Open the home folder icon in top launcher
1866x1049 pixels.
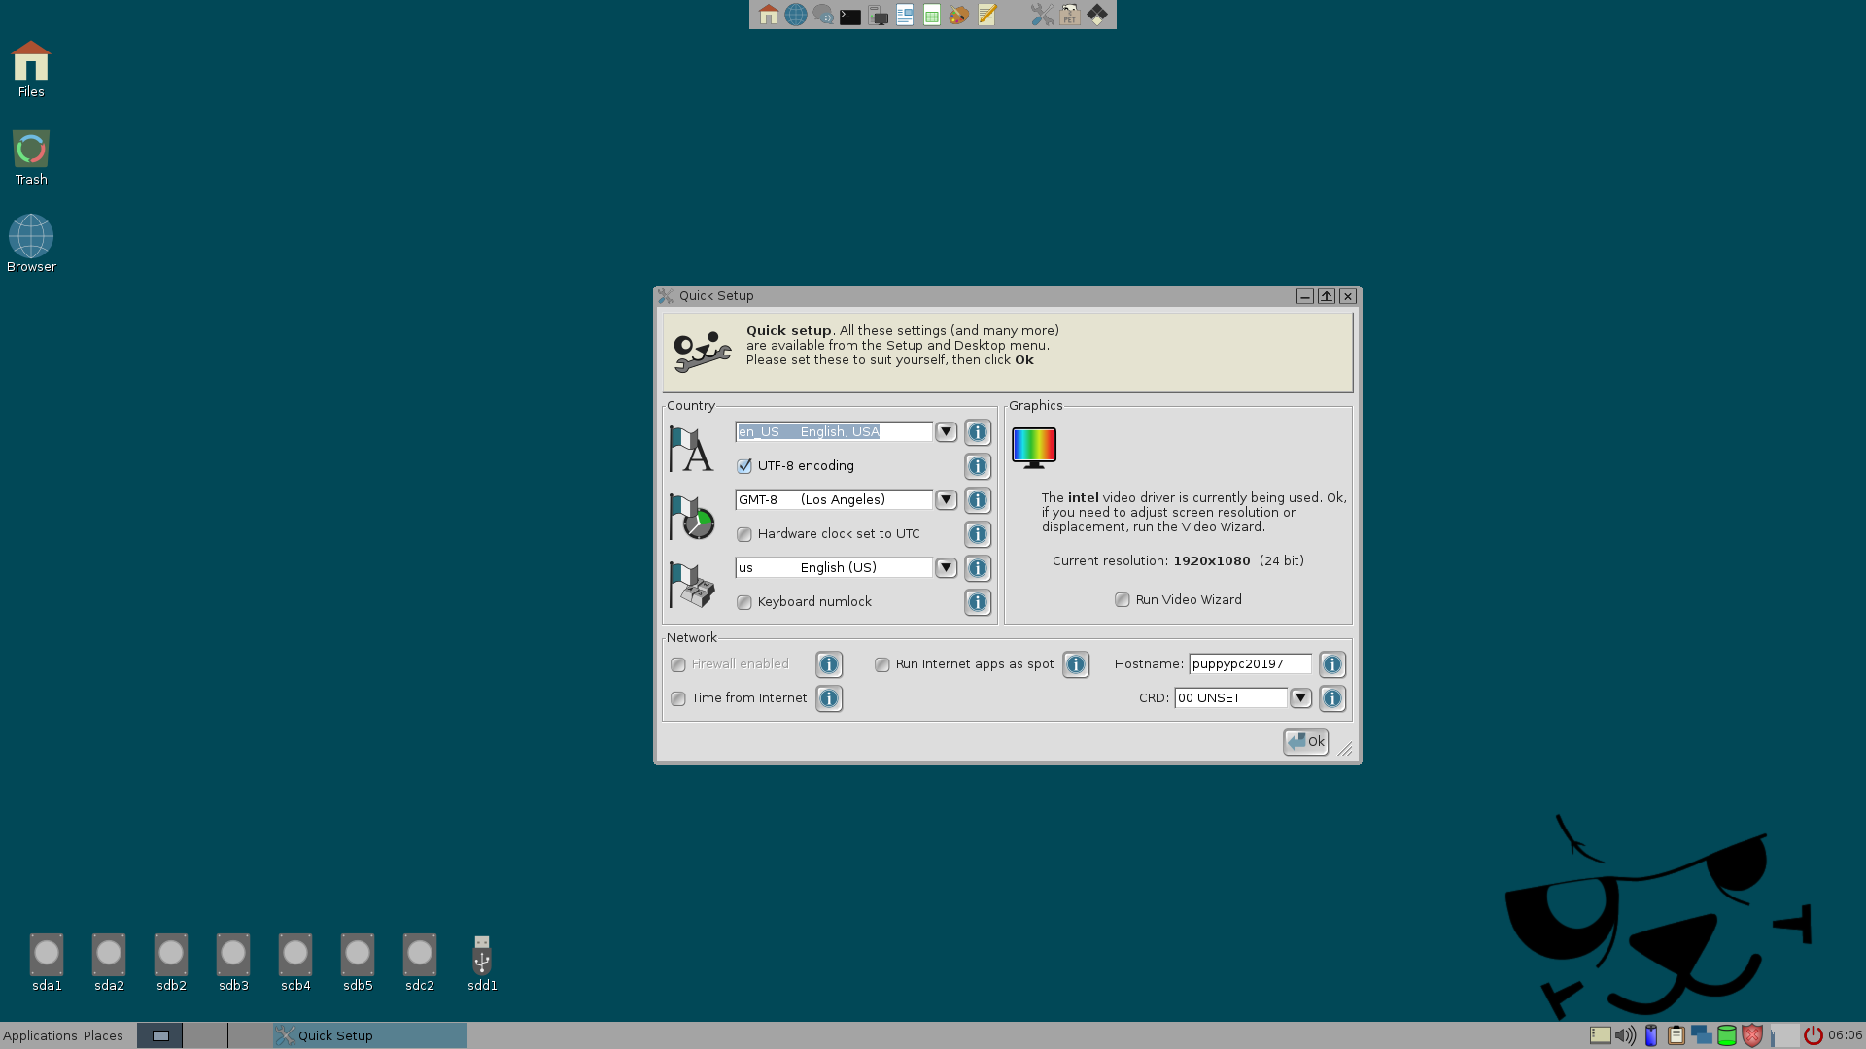point(769,15)
